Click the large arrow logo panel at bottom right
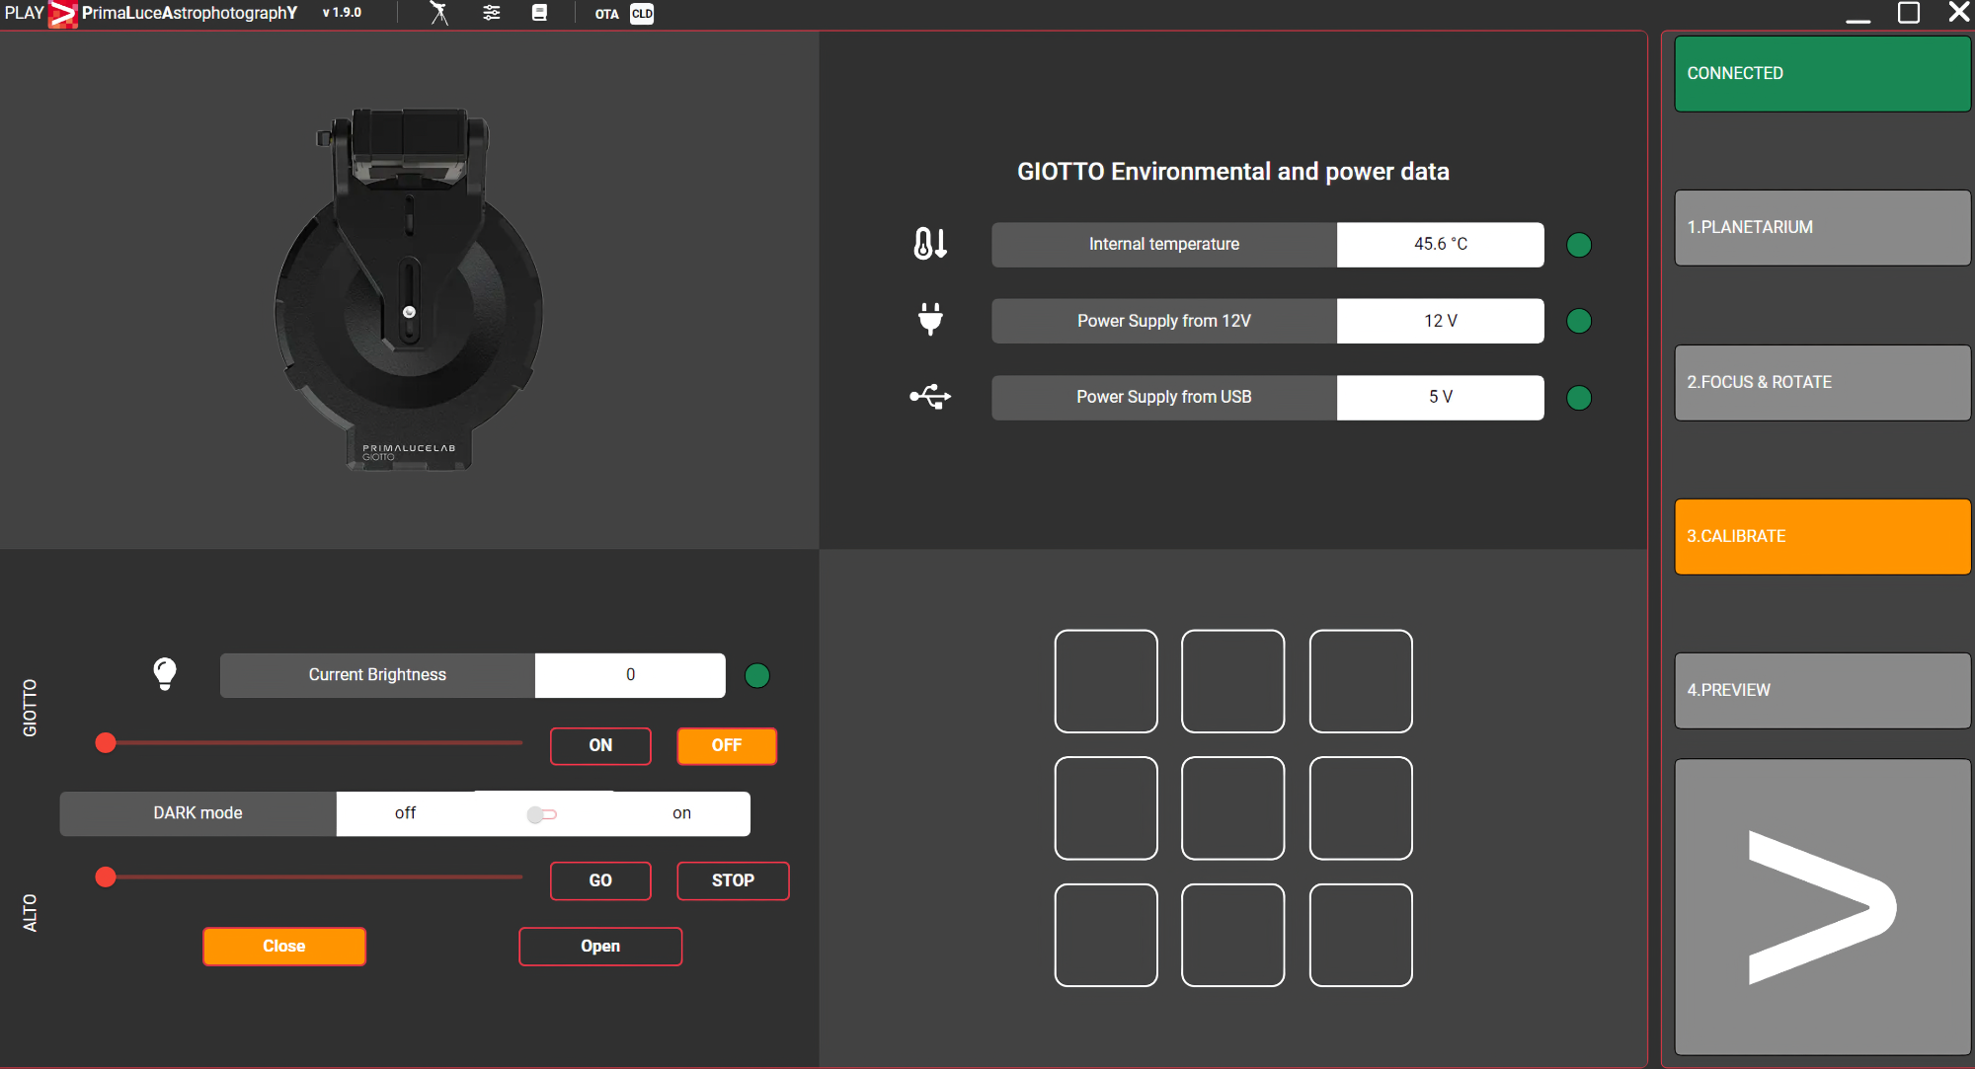The width and height of the screenshot is (1975, 1069). click(x=1822, y=907)
